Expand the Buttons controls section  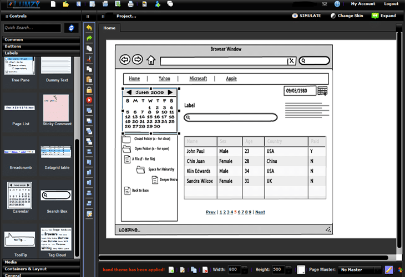[41, 47]
